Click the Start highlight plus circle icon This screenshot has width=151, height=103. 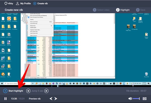click(5, 91)
